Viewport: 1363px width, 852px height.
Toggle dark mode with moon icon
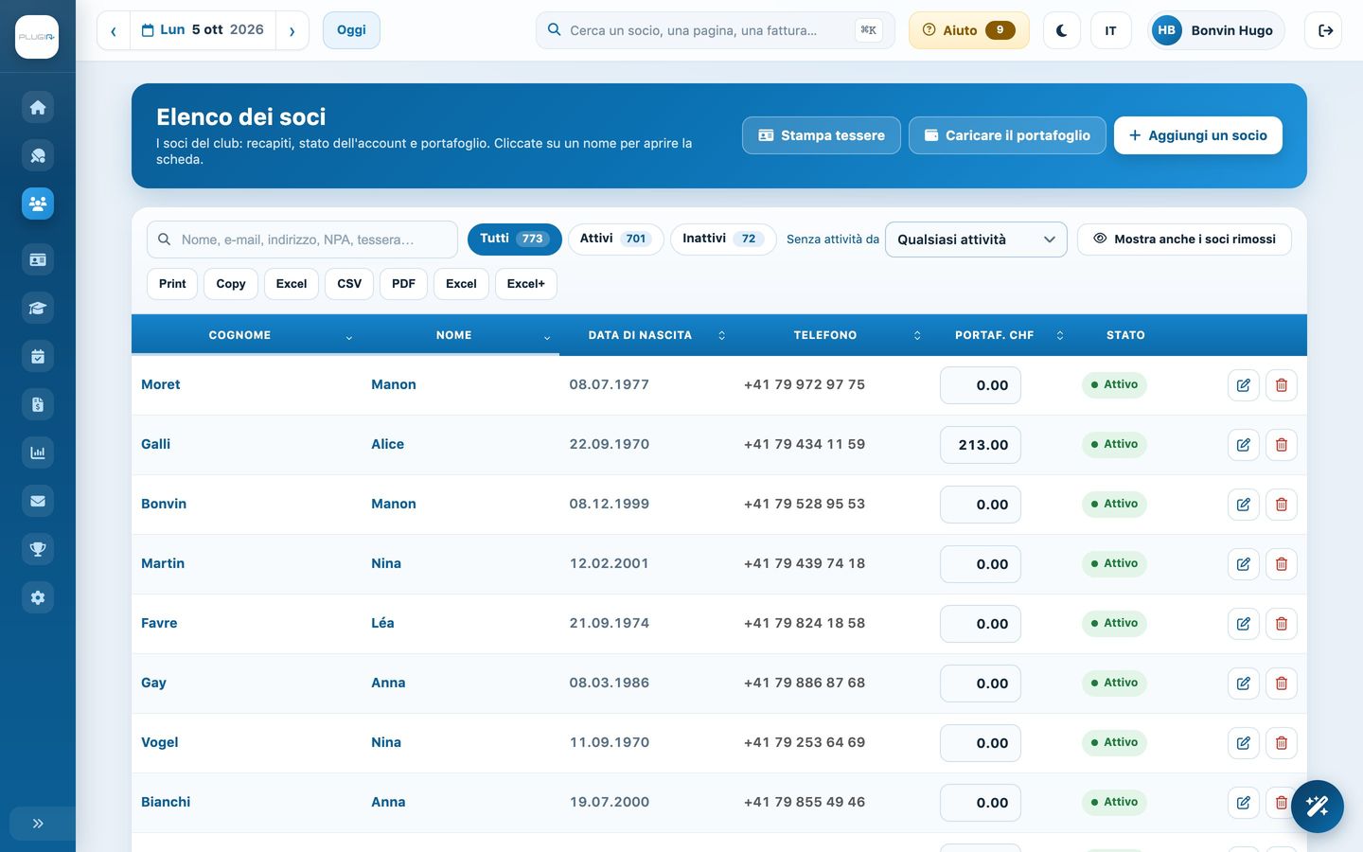pos(1062,30)
